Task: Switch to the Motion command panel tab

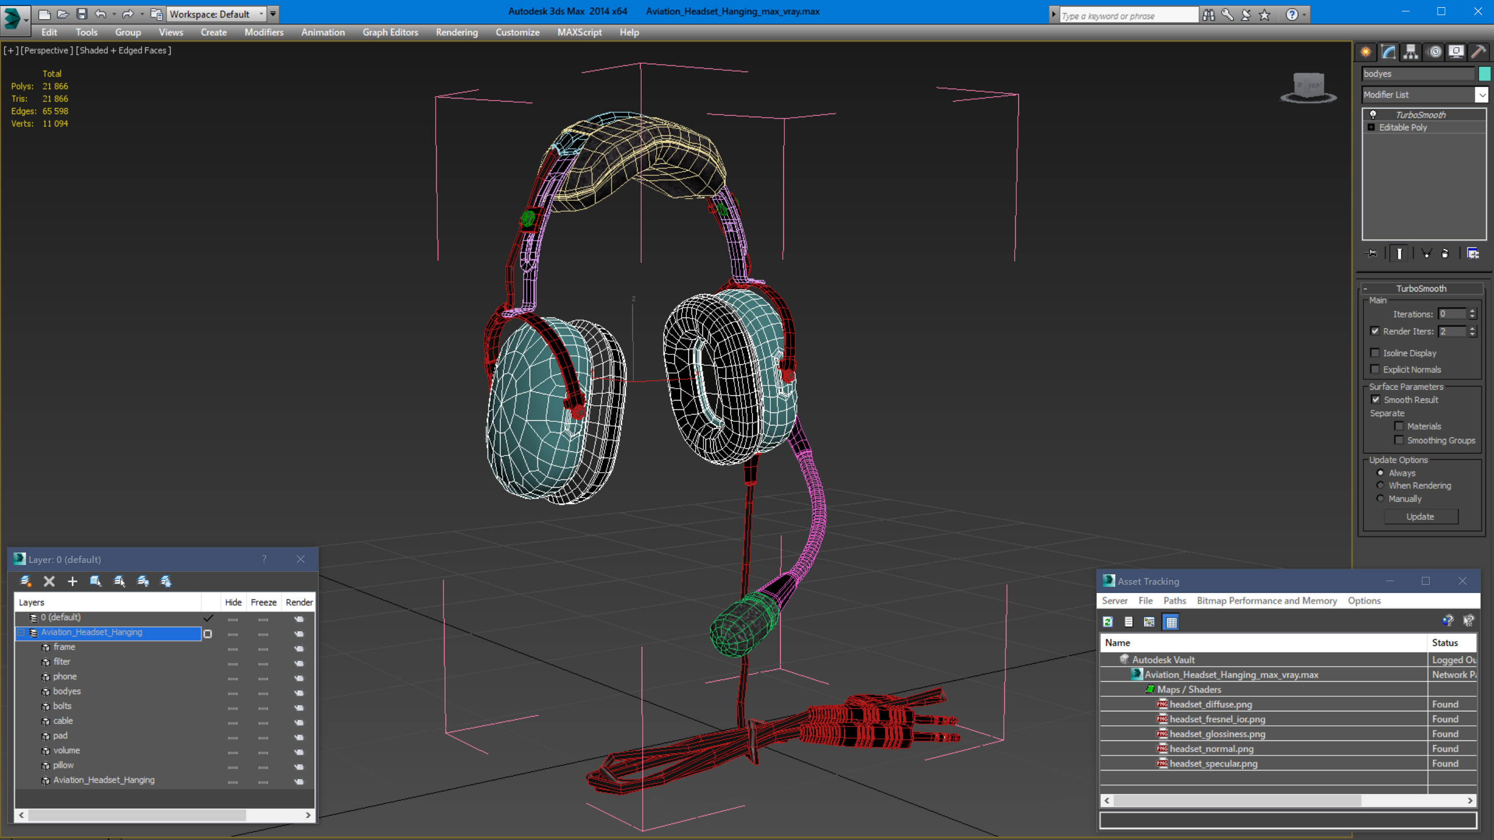Action: point(1434,52)
